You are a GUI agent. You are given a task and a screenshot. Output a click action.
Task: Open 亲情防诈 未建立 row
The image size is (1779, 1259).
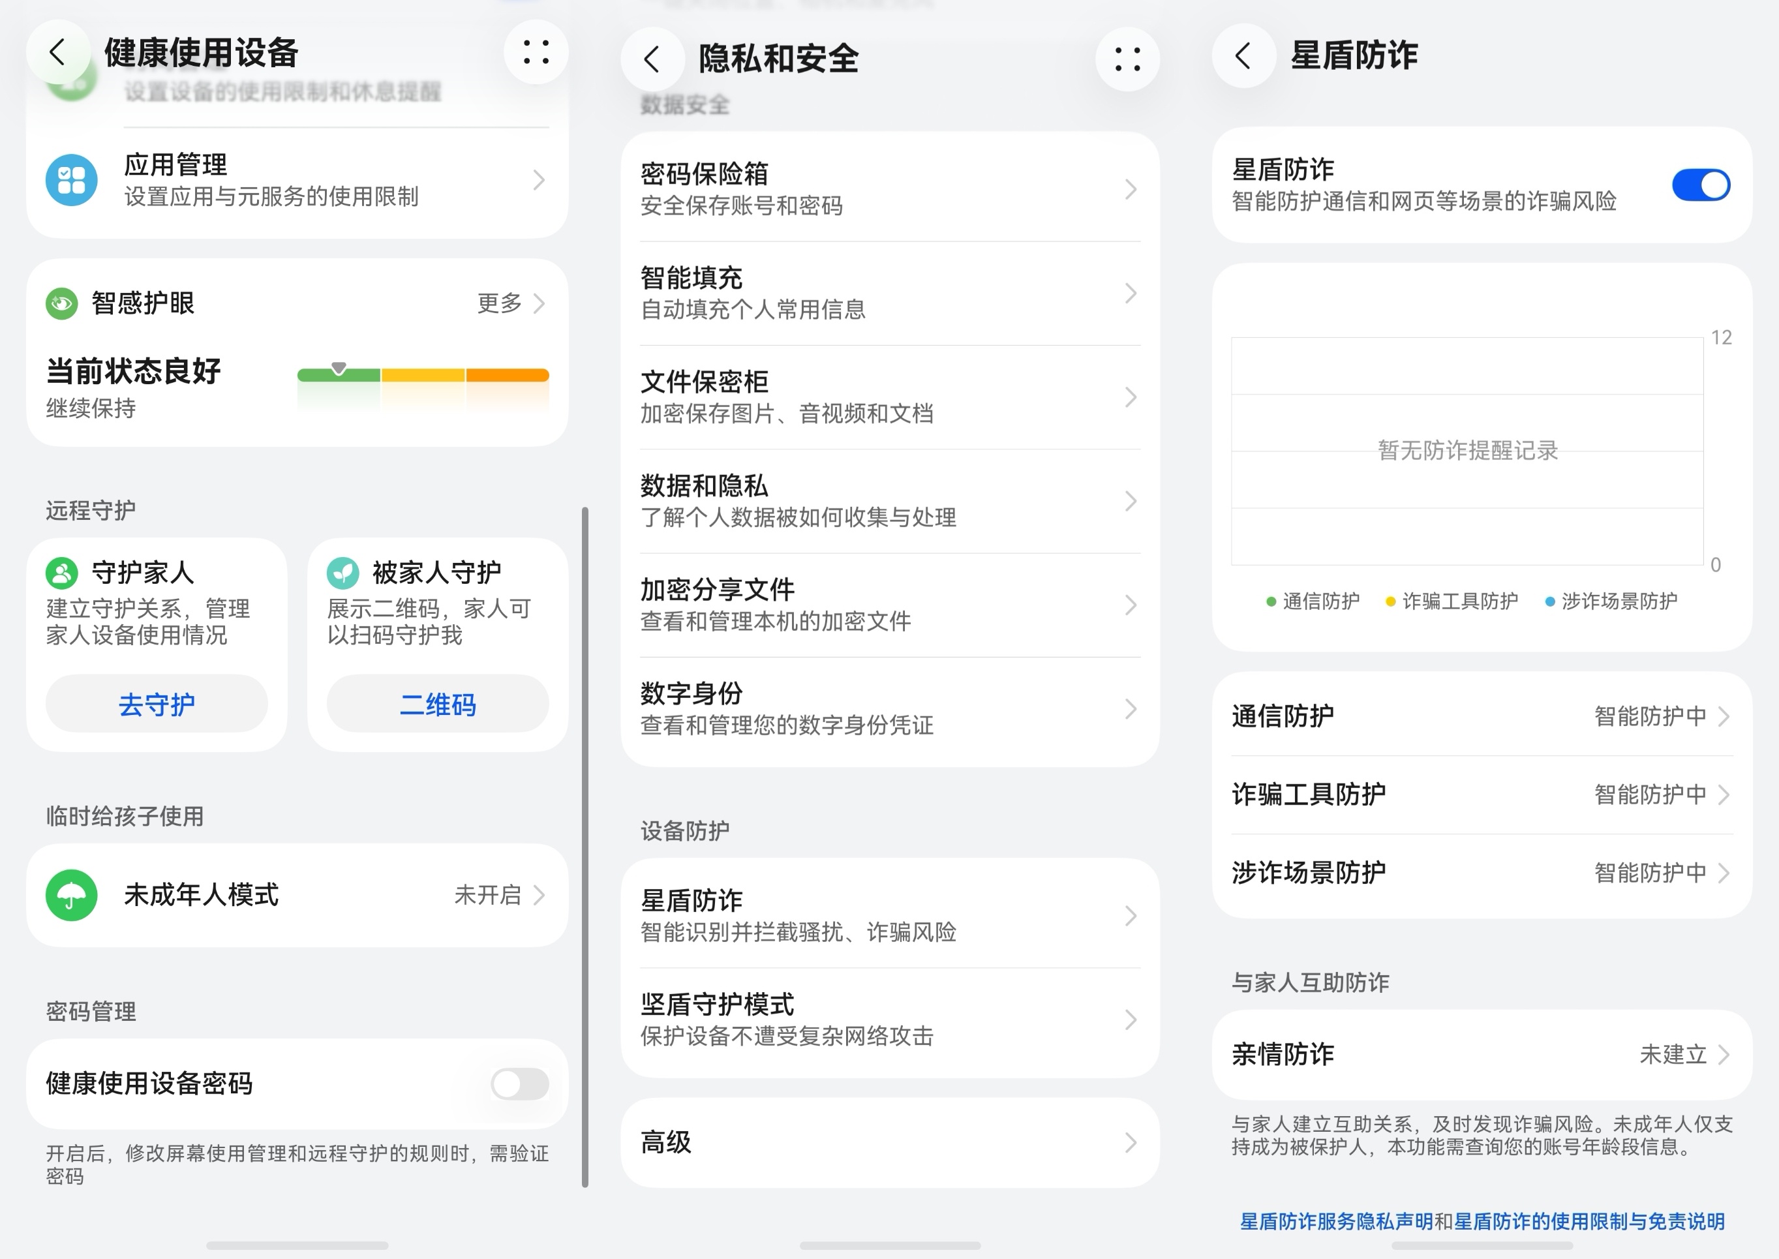tap(1482, 1054)
